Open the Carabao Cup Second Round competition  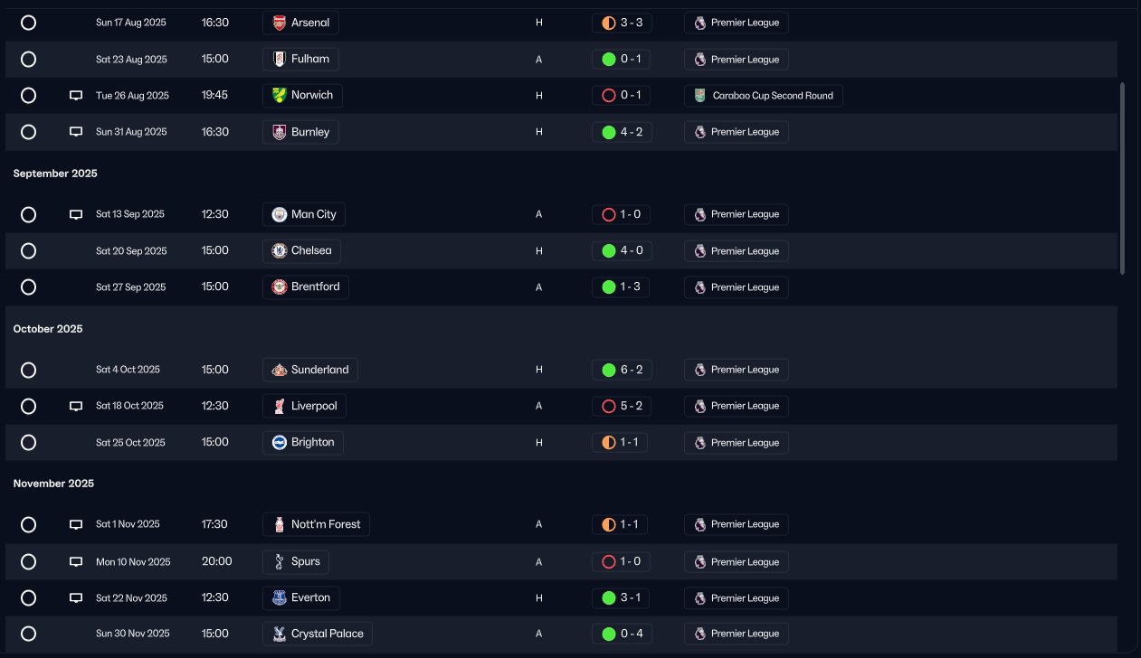(764, 96)
